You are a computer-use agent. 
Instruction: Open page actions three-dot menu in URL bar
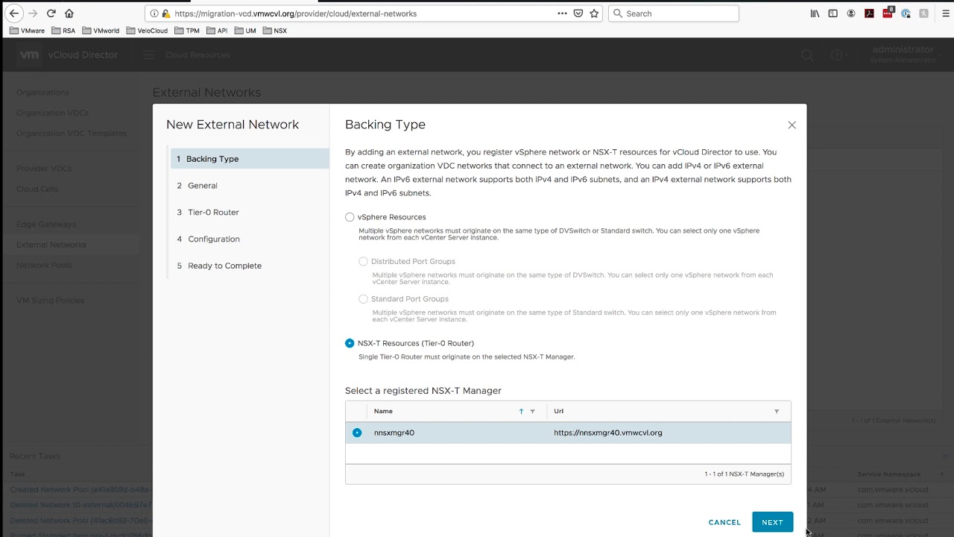click(x=562, y=13)
